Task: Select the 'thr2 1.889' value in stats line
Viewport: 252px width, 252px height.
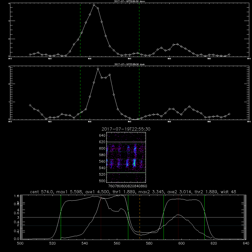Action: pos(206,192)
